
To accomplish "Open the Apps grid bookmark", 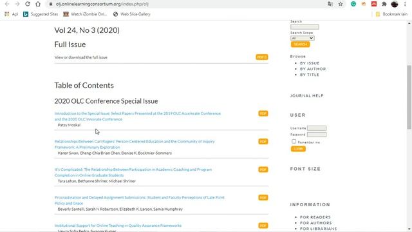I will tap(11, 14).
